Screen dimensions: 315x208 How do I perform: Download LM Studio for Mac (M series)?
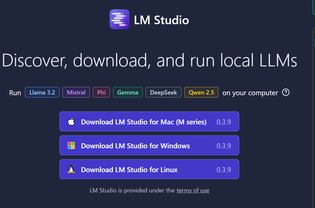point(149,121)
